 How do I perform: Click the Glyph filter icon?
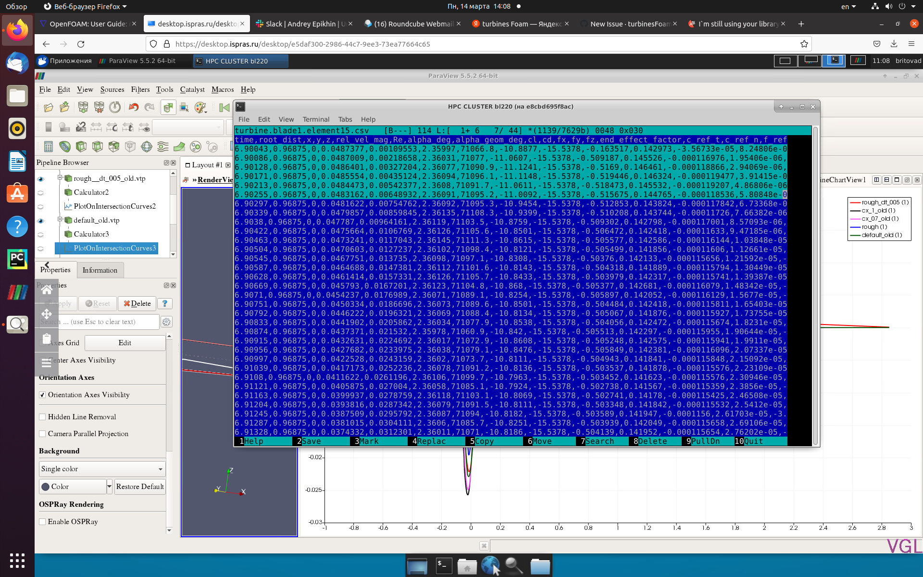click(147, 147)
